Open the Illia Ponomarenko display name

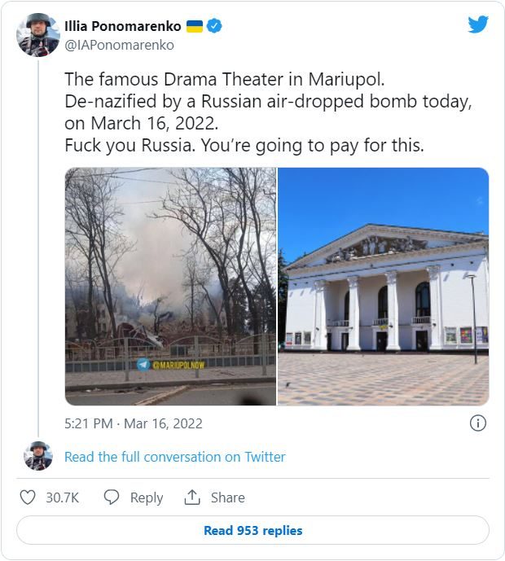pyautogui.click(x=123, y=27)
